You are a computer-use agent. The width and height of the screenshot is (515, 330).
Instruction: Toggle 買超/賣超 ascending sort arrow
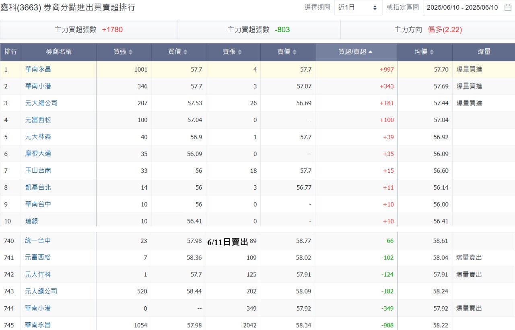(370, 51)
